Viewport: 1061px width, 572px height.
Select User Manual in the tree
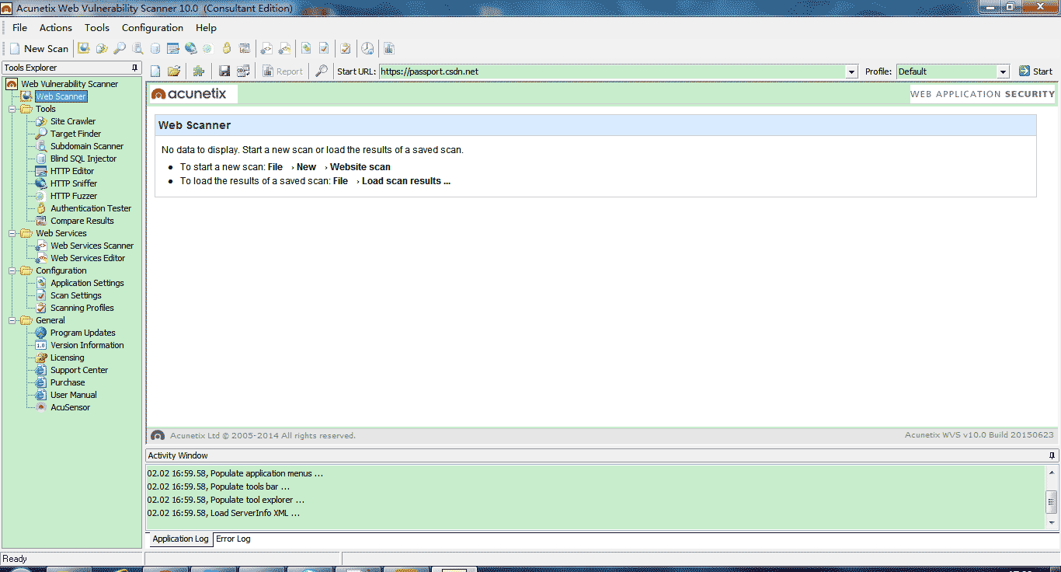pyautogui.click(x=74, y=395)
